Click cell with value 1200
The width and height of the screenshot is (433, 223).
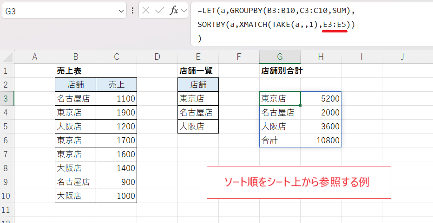117,127
